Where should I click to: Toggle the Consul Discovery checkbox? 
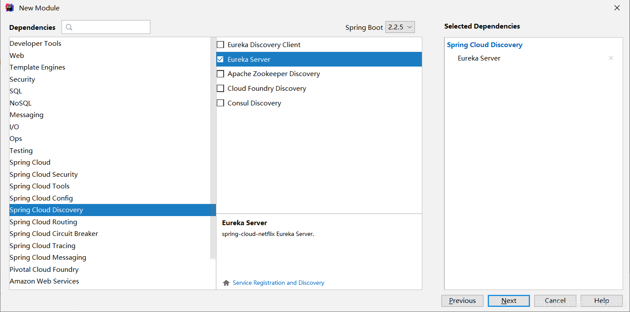[x=221, y=103]
